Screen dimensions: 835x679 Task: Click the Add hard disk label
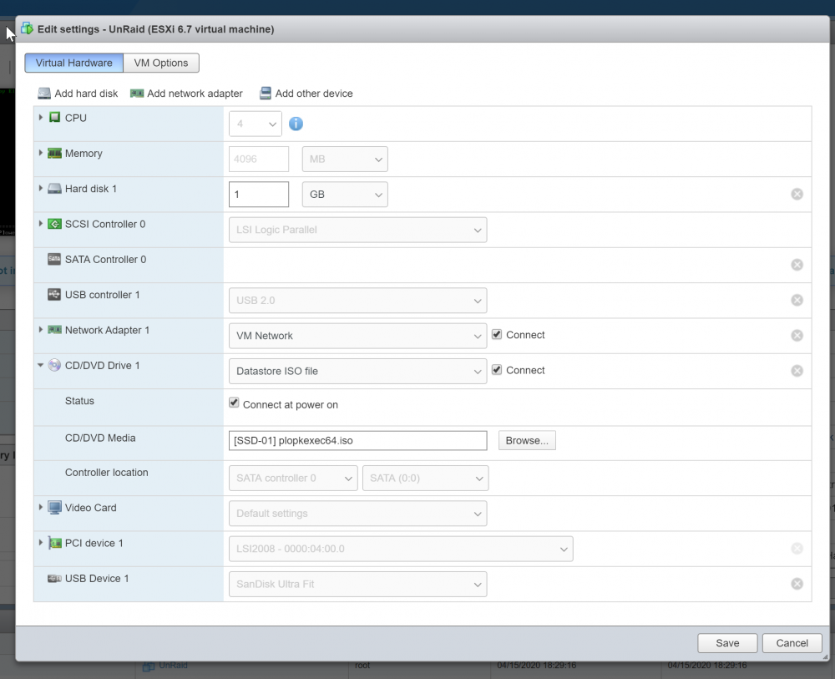click(x=86, y=94)
